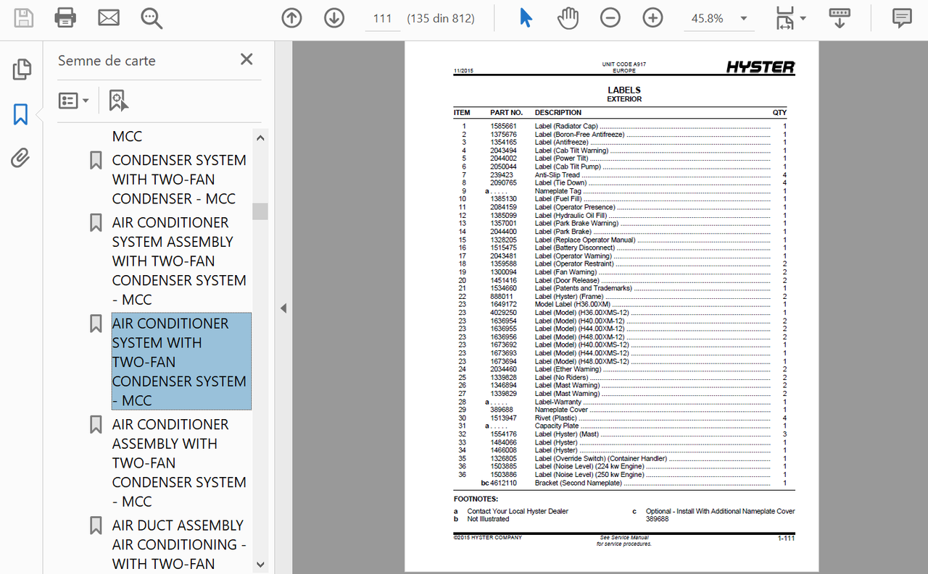Click scroll up arrow in bookmarks panel

[260, 138]
